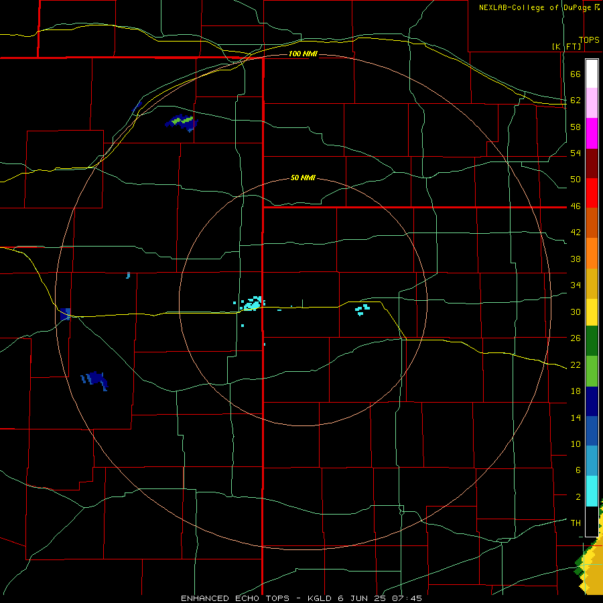Select the dark orange legend band
This screenshot has width=603, height=603.
click(592, 223)
